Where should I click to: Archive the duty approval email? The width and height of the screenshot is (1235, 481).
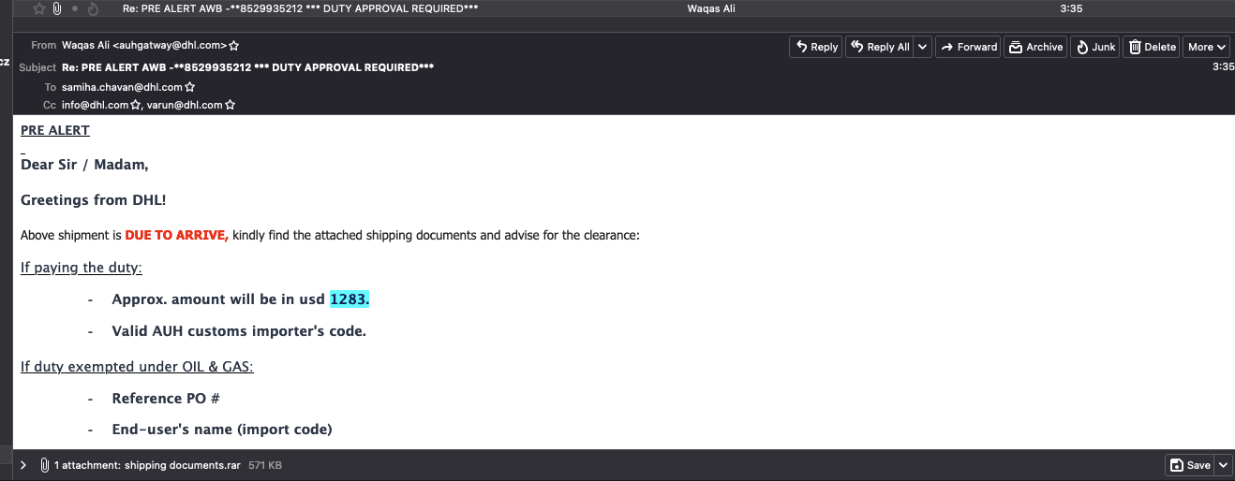pos(1035,47)
